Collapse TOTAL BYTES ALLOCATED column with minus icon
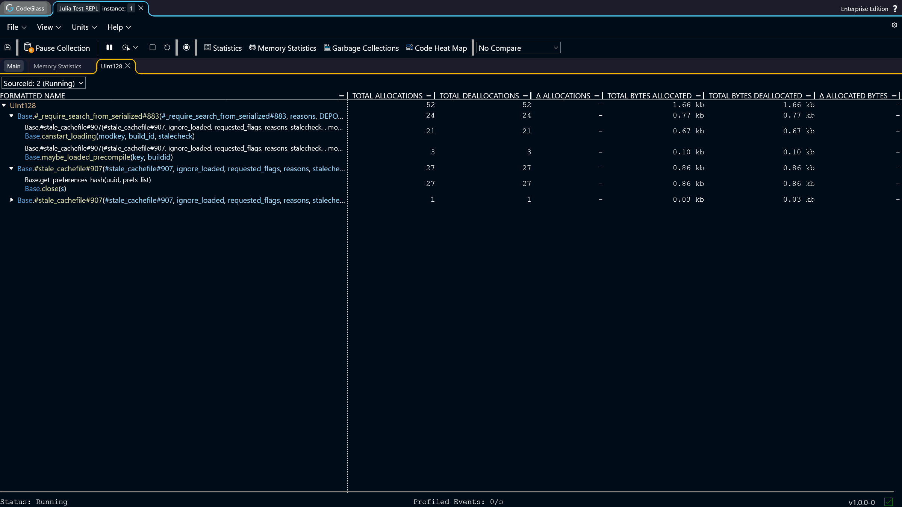This screenshot has width=902, height=507. [x=698, y=96]
